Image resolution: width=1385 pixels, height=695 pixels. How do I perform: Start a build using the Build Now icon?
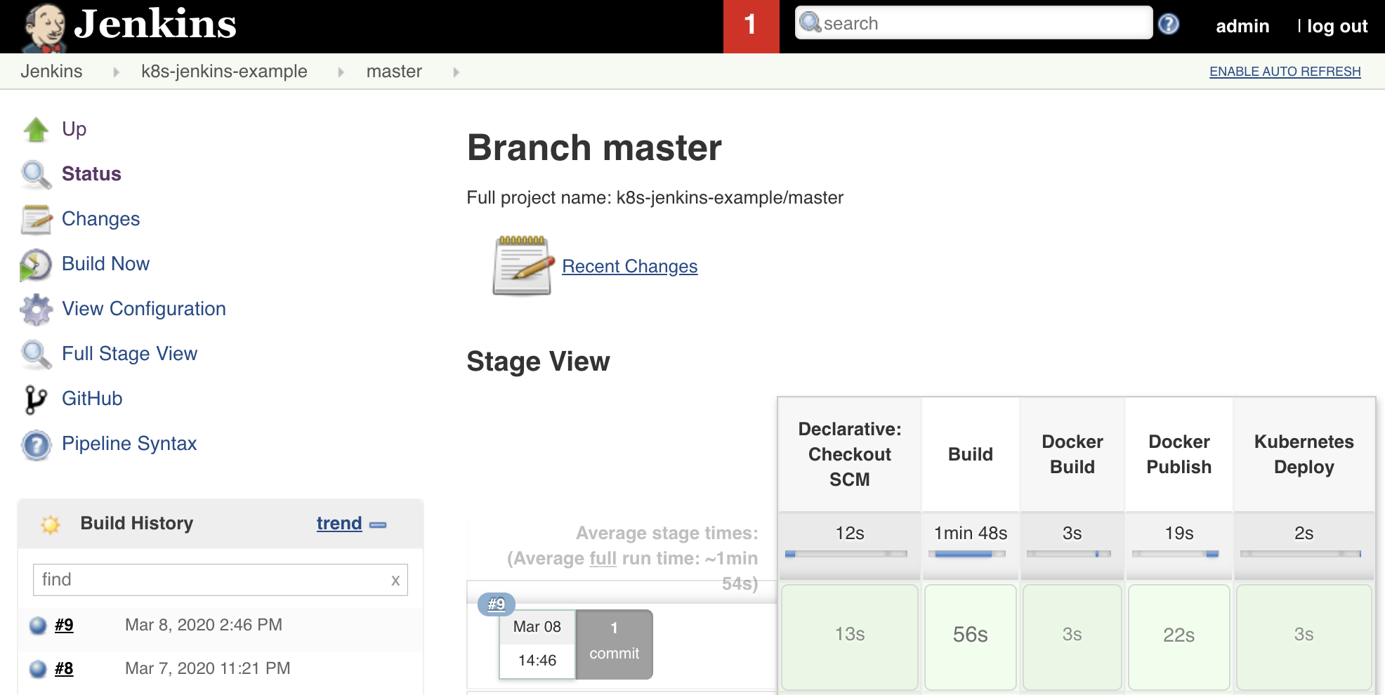[x=36, y=264]
